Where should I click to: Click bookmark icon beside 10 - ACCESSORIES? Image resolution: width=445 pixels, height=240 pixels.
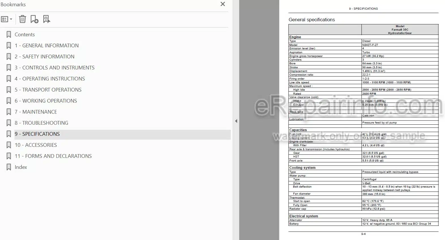click(x=9, y=145)
